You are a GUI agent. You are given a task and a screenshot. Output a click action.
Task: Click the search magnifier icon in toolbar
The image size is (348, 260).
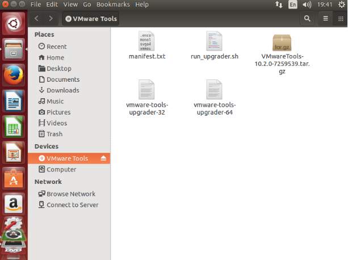point(307,19)
